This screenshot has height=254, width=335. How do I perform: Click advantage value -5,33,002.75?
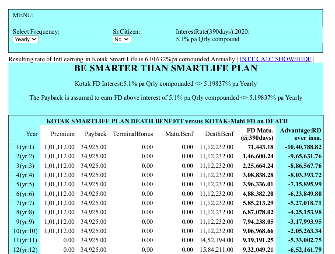point(305,240)
